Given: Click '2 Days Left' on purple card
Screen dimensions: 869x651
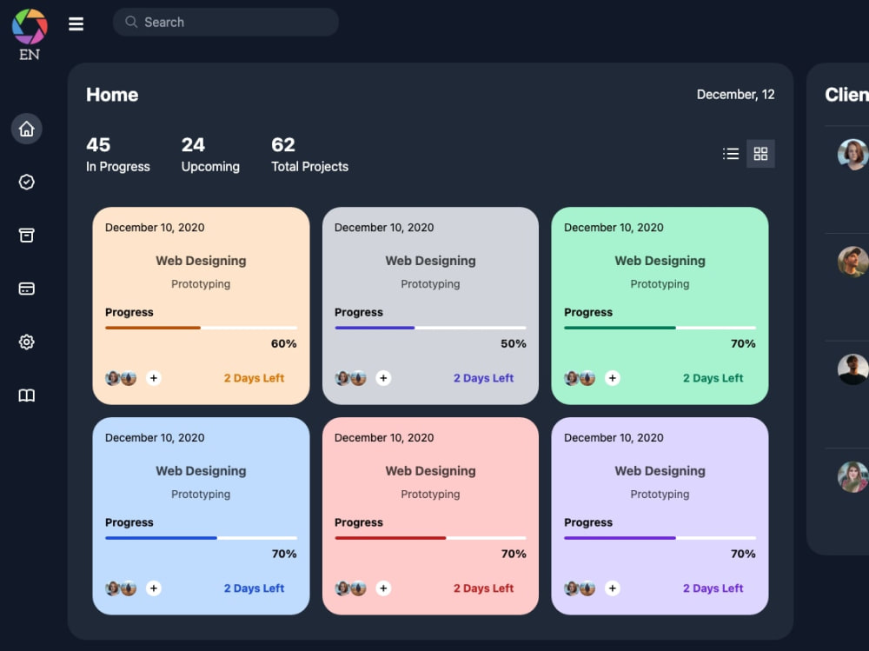Looking at the screenshot, I should 713,588.
